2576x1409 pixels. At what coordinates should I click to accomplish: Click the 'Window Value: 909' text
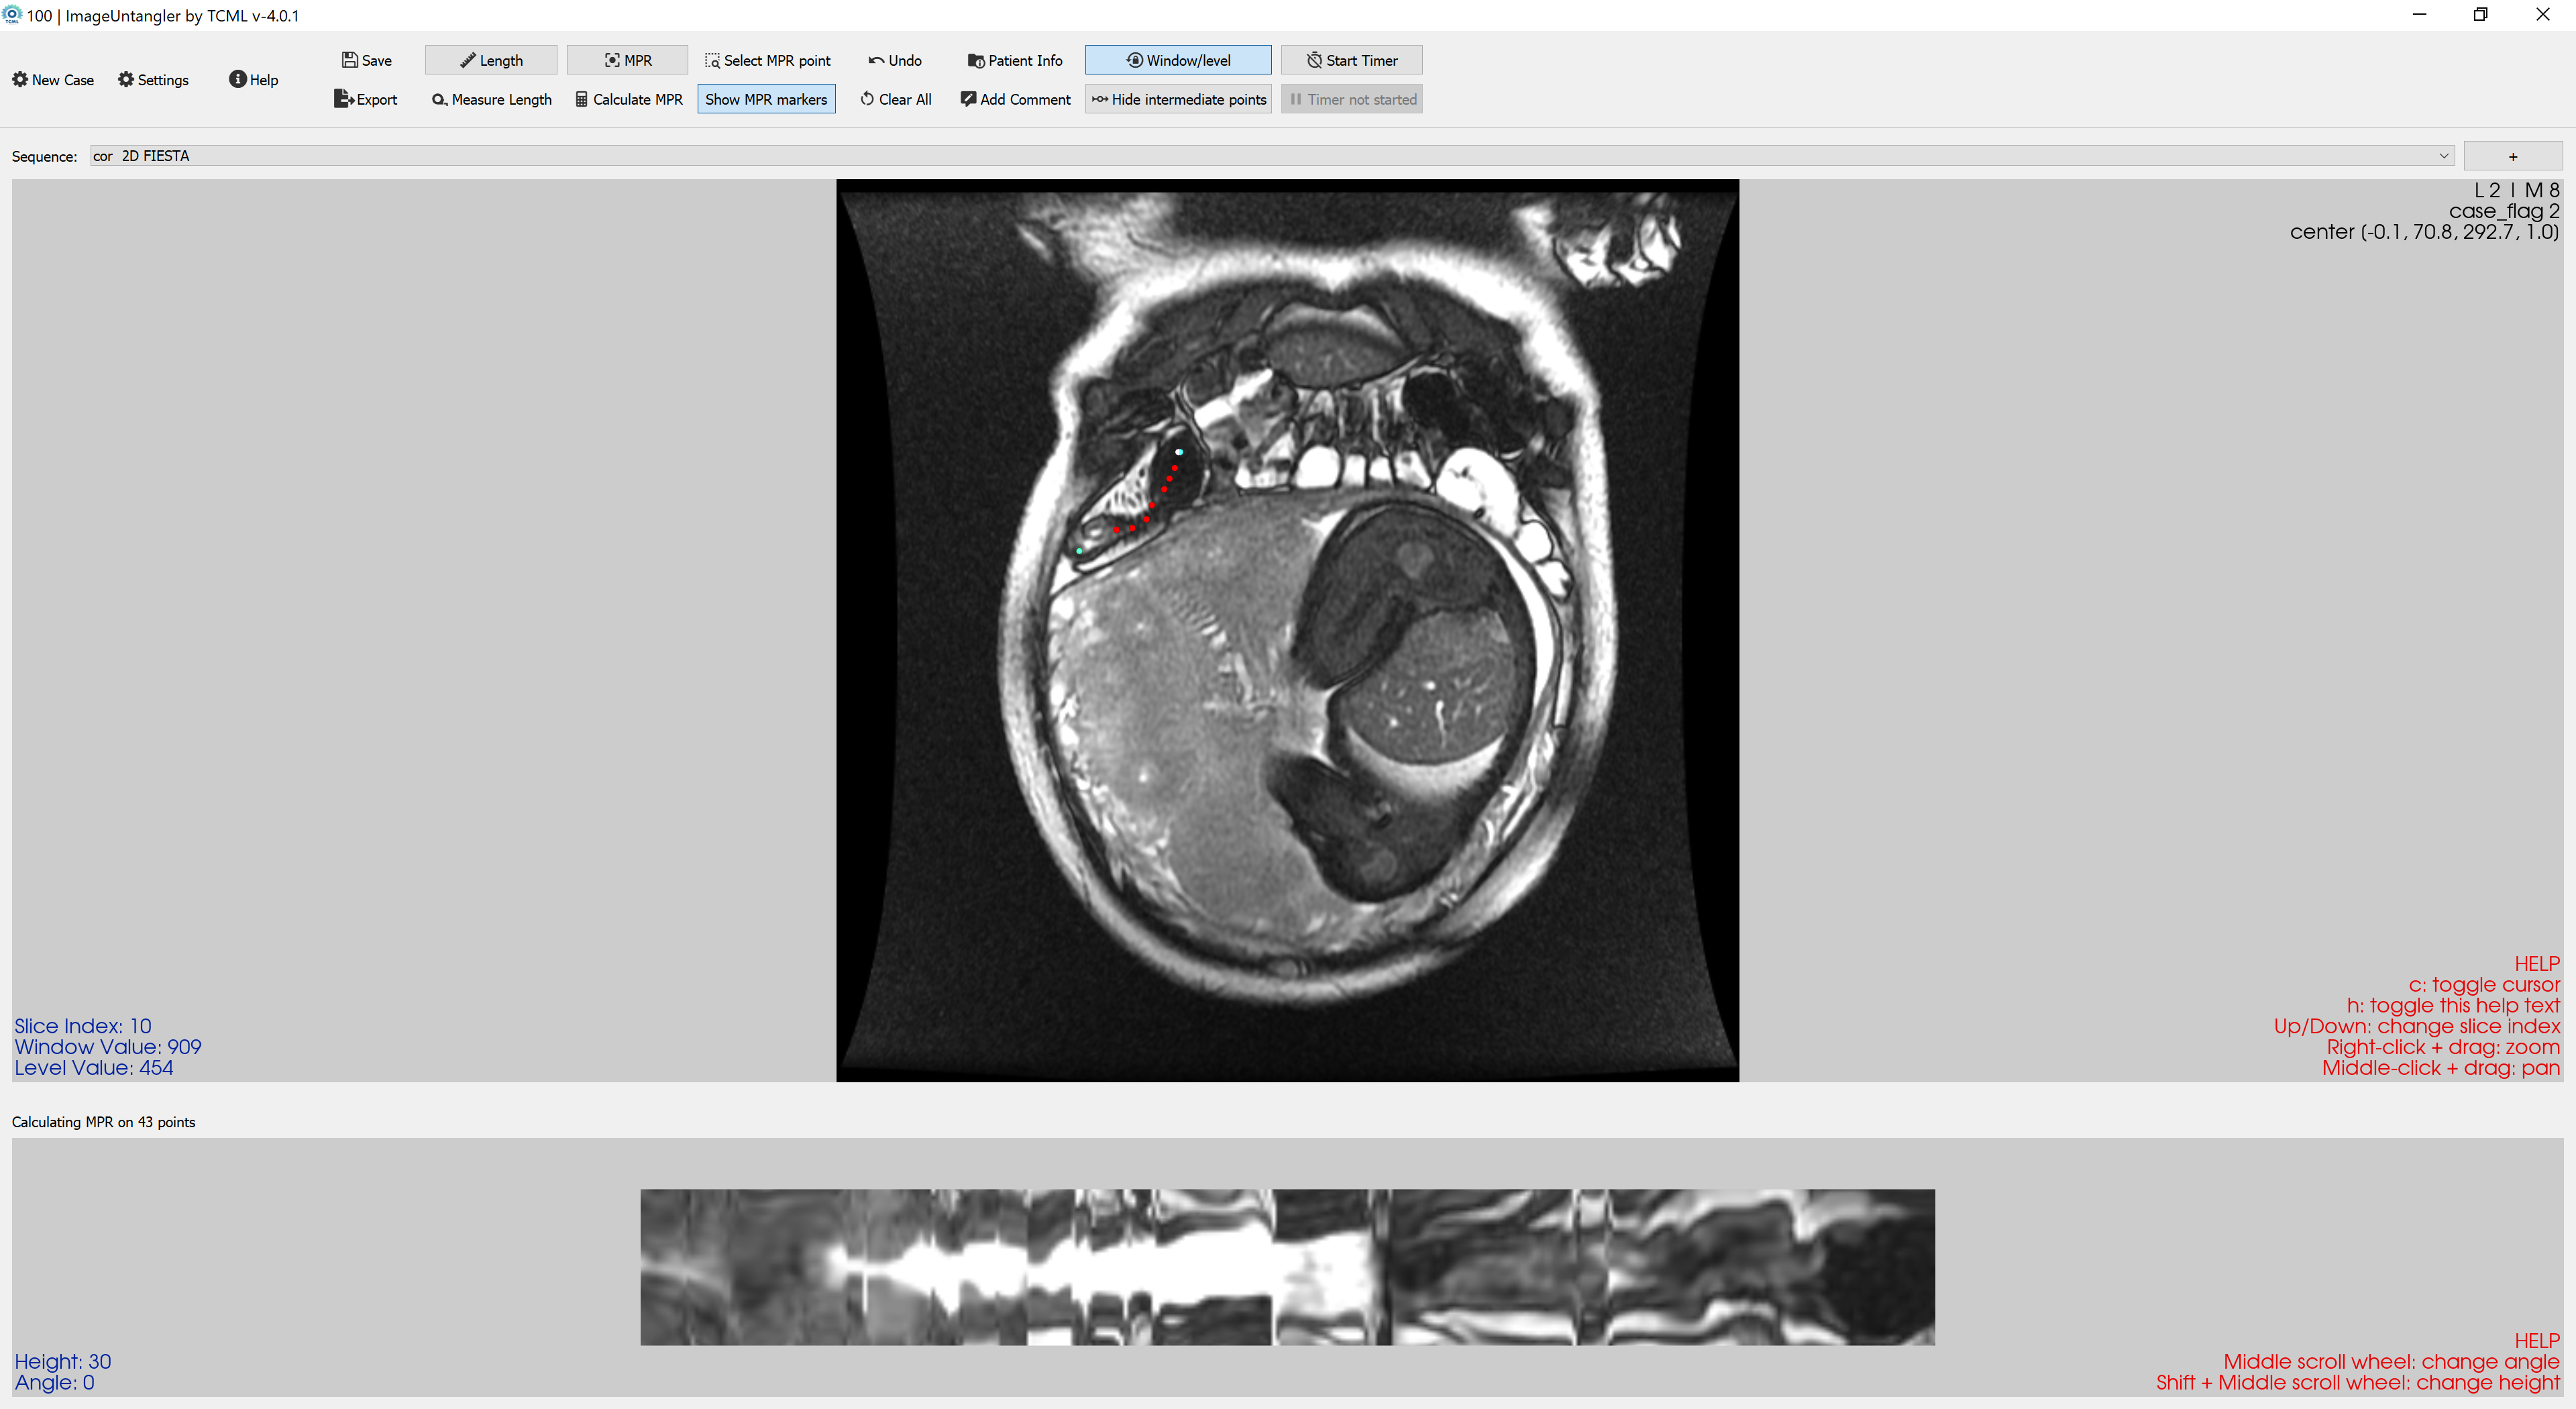click(108, 1047)
